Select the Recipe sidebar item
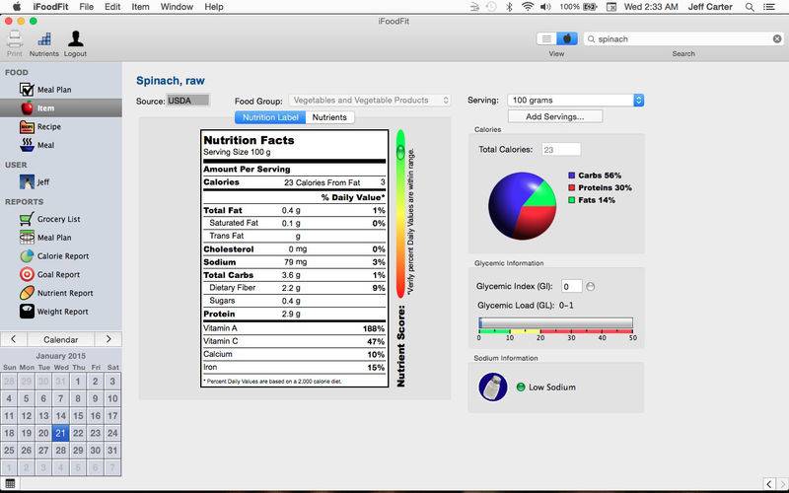 48,126
